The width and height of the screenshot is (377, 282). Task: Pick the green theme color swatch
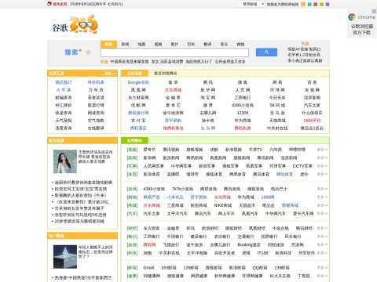[x=321, y=4]
